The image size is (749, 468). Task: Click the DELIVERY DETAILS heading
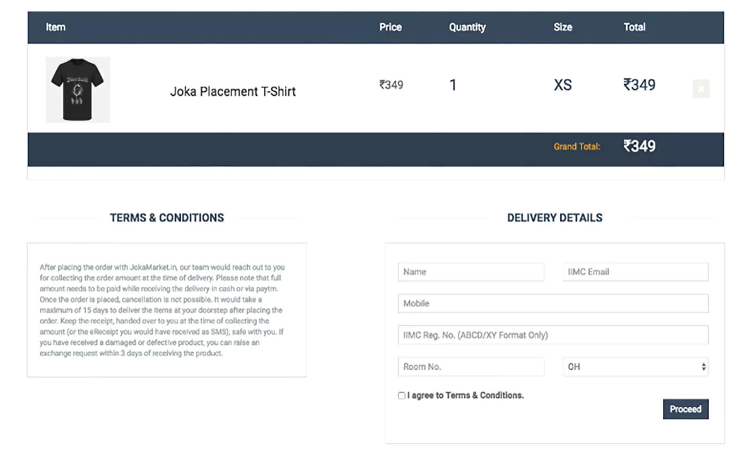[554, 218]
